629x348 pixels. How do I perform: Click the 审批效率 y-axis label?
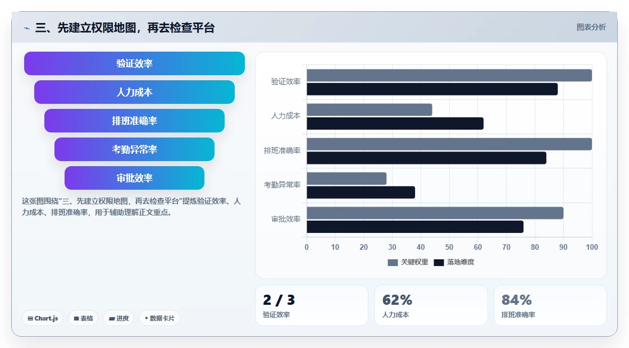coord(286,219)
